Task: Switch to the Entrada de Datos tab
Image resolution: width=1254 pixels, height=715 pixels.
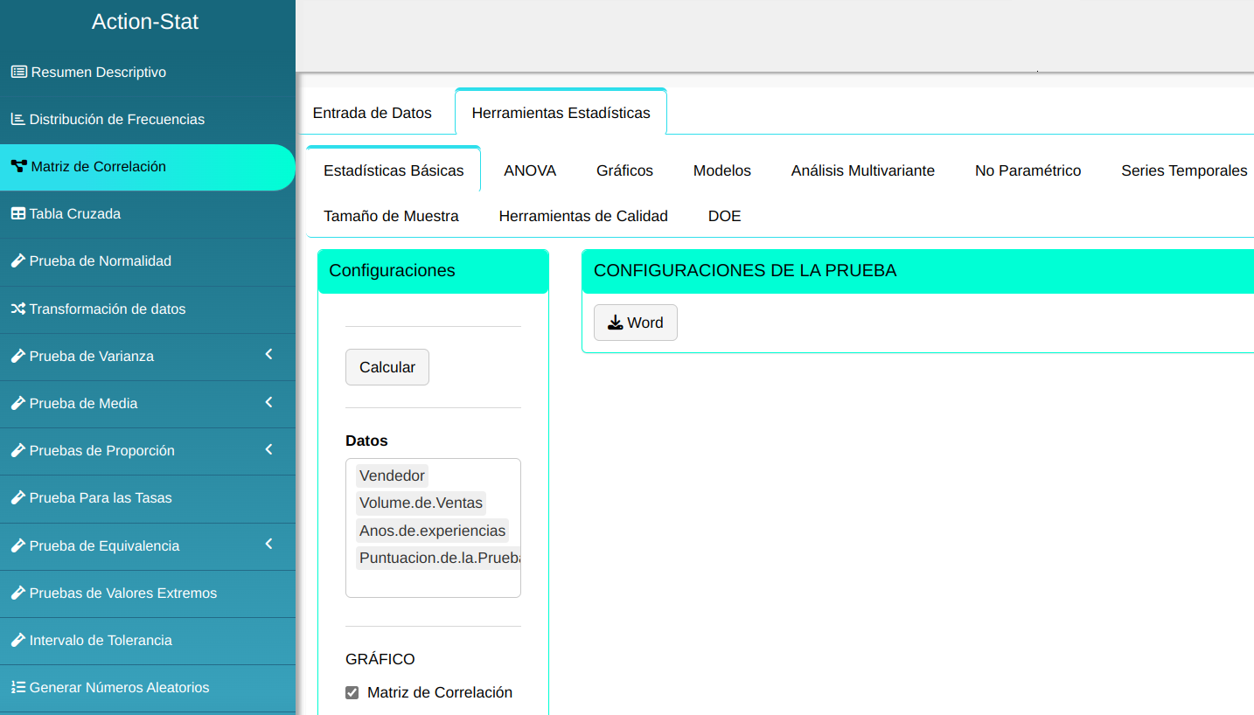Action: pyautogui.click(x=373, y=113)
